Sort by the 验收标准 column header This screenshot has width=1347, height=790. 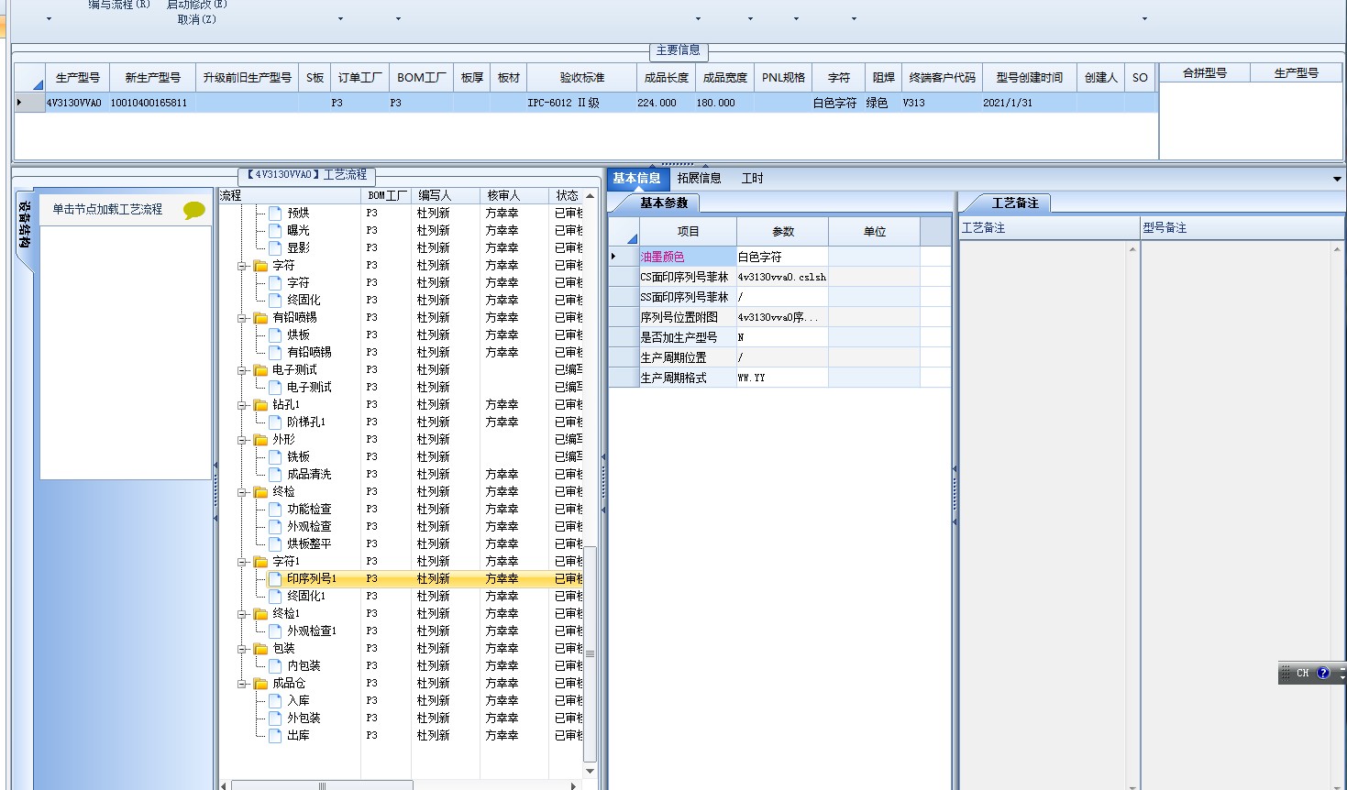point(582,78)
